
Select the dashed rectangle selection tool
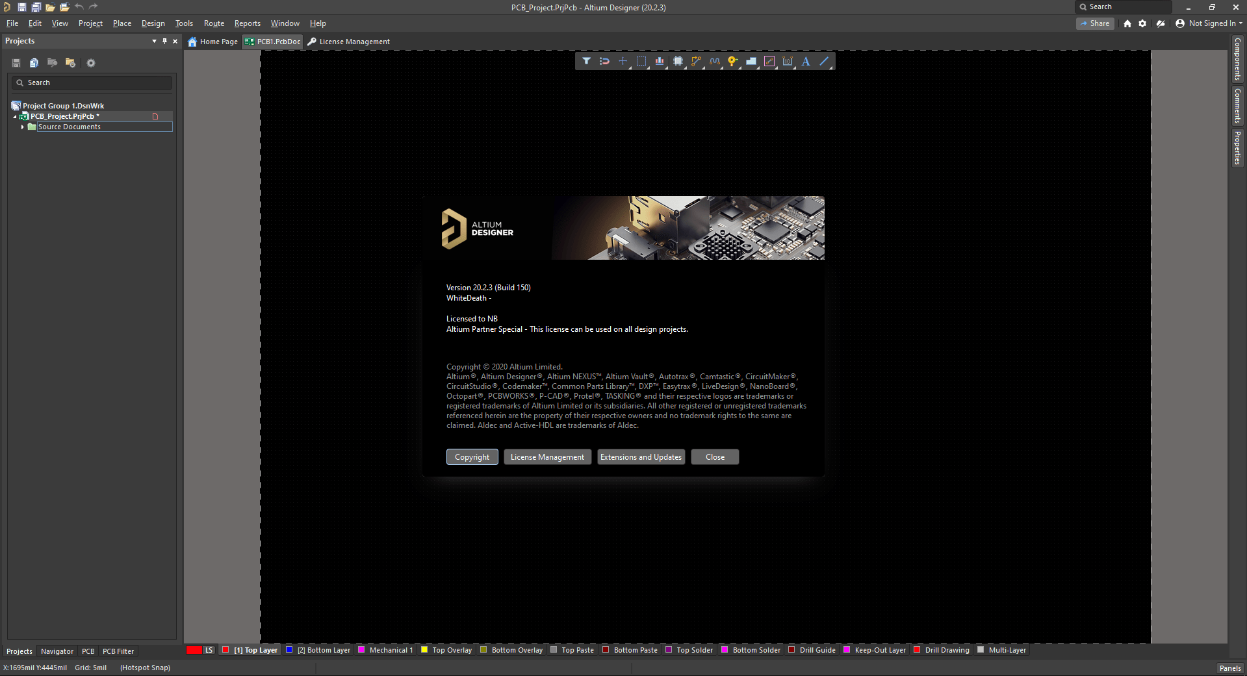641,61
